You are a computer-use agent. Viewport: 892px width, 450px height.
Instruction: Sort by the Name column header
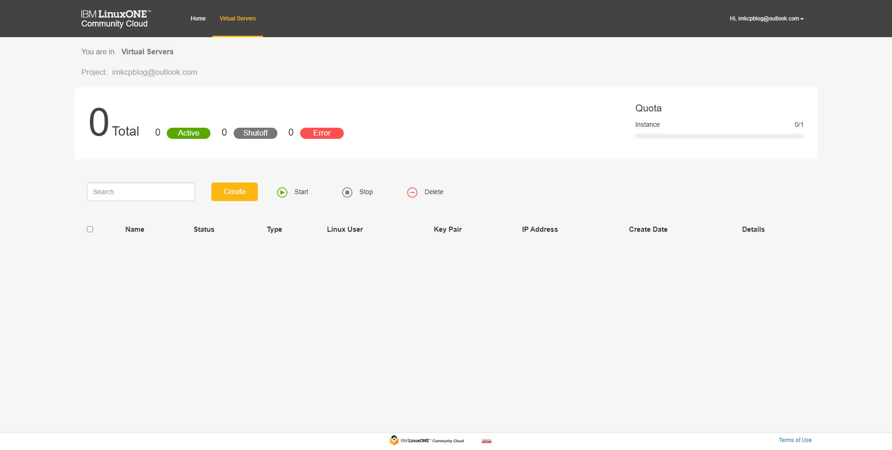135,229
